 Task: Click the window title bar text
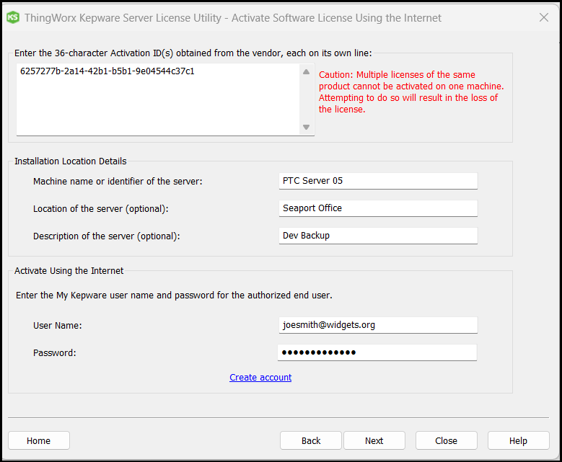[x=232, y=18]
